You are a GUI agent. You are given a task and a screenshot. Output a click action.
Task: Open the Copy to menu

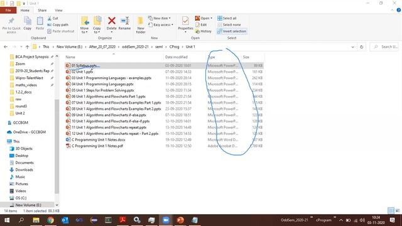click(97, 25)
